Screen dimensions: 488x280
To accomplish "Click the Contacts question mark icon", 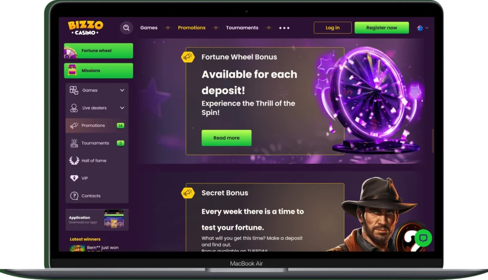I will point(74,196).
